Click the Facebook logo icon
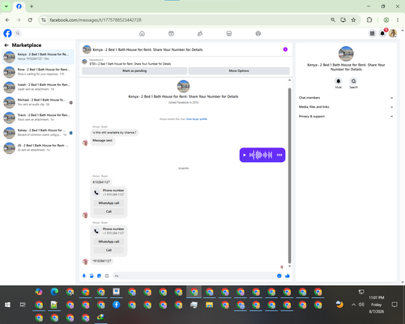Screen dimensions: 405x324 tap(7, 33)
